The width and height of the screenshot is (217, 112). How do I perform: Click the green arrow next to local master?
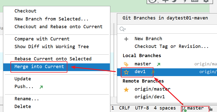158,64
